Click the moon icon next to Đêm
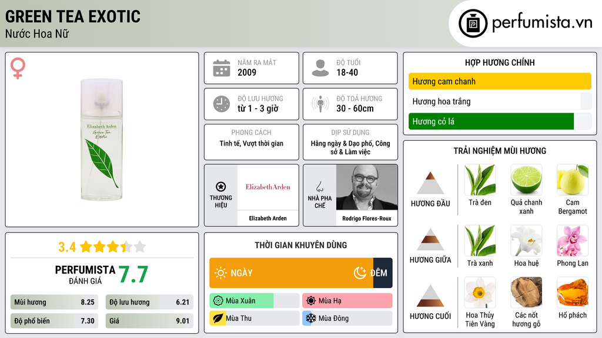 360,273
